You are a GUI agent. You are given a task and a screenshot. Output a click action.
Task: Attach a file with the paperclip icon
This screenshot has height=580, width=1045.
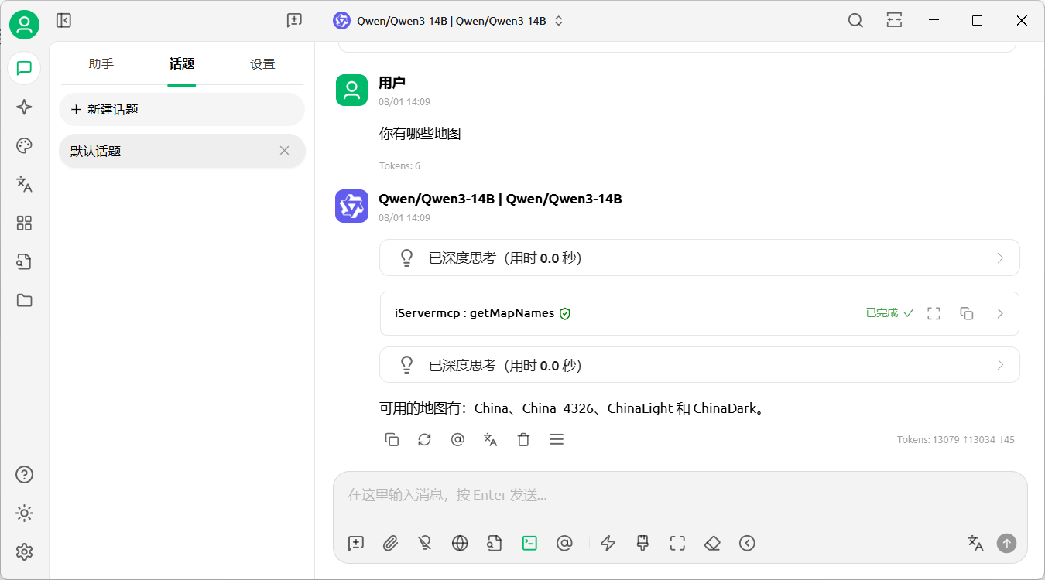(x=390, y=543)
